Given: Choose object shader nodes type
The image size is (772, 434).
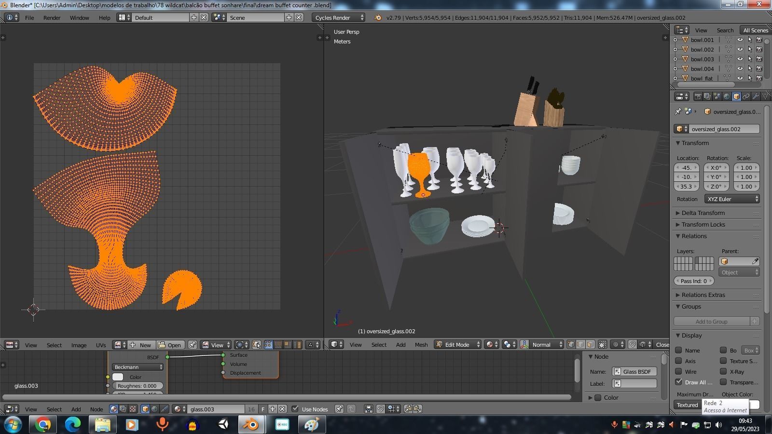Looking at the screenshot, I should (145, 409).
